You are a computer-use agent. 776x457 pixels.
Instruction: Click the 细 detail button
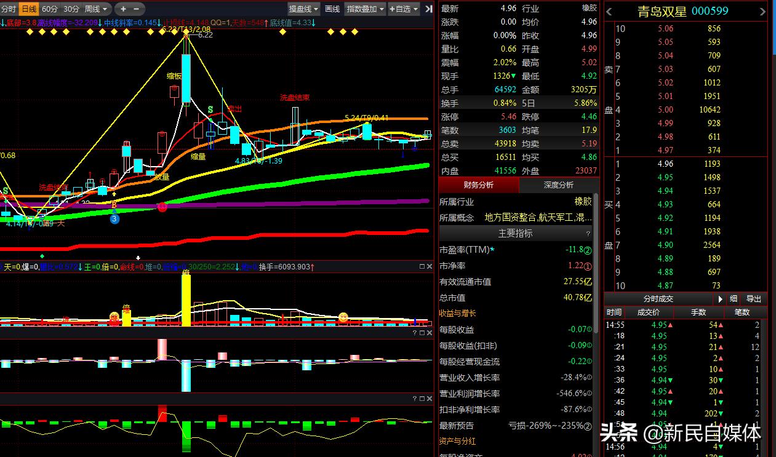[x=734, y=299]
